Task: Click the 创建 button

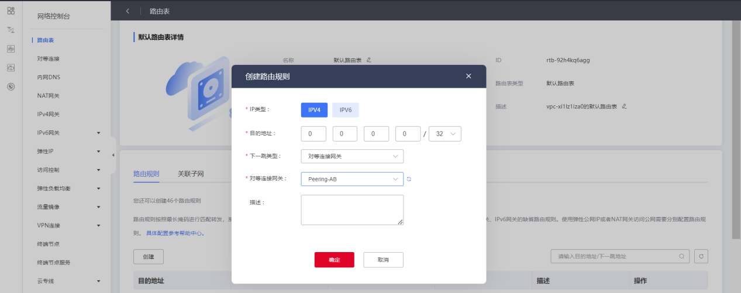Action: [x=149, y=257]
